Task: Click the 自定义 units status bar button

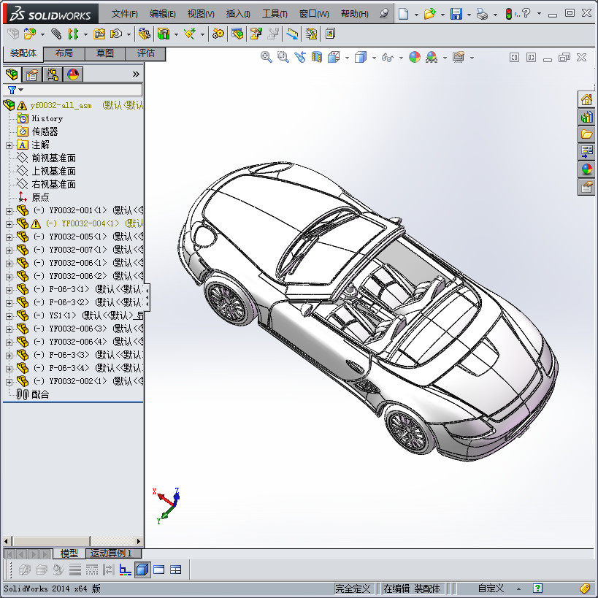Action: pyautogui.click(x=491, y=589)
